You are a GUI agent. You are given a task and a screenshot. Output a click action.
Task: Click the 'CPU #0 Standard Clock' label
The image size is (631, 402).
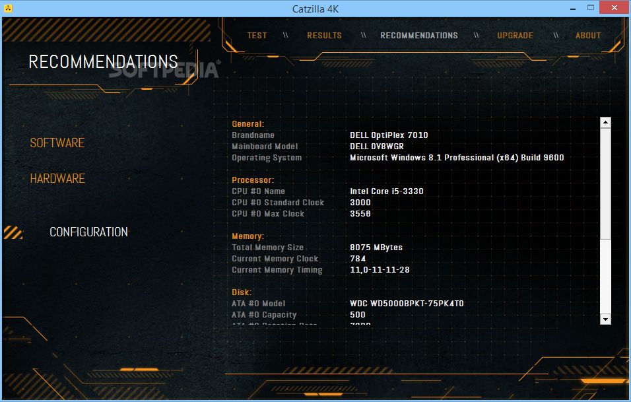(x=278, y=203)
